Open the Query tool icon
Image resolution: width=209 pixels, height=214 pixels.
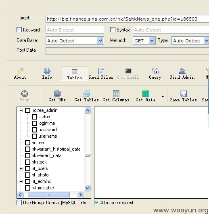pos(155,71)
